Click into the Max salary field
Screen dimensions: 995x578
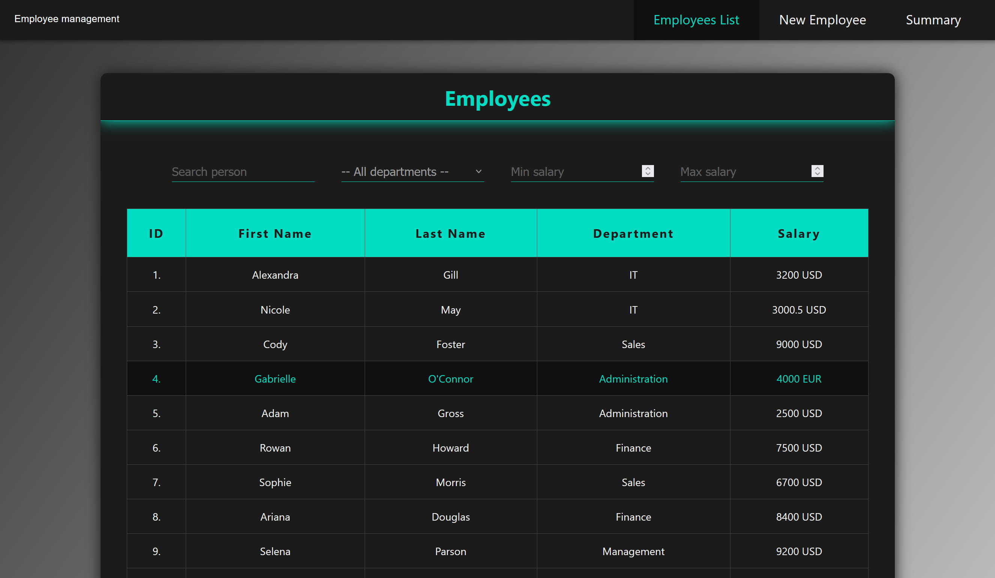[744, 172]
